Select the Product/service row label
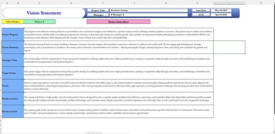The width and height of the screenshot is (275, 134). [12, 99]
